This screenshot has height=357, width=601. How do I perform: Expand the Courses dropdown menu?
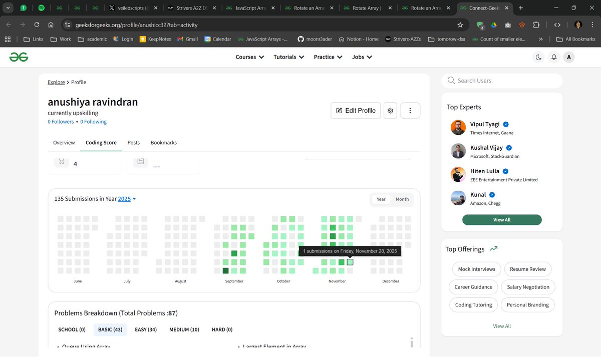coord(249,57)
